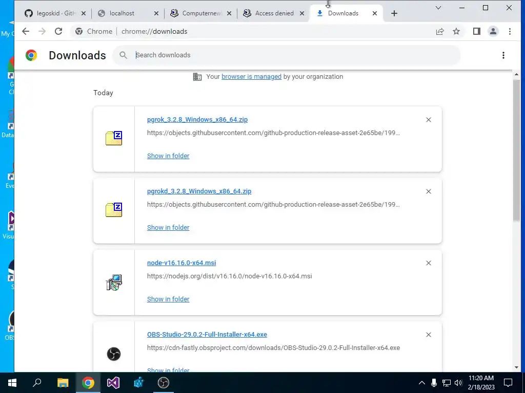Follow the 'browser is managed' link
This screenshot has height=393, width=525.
(x=251, y=77)
